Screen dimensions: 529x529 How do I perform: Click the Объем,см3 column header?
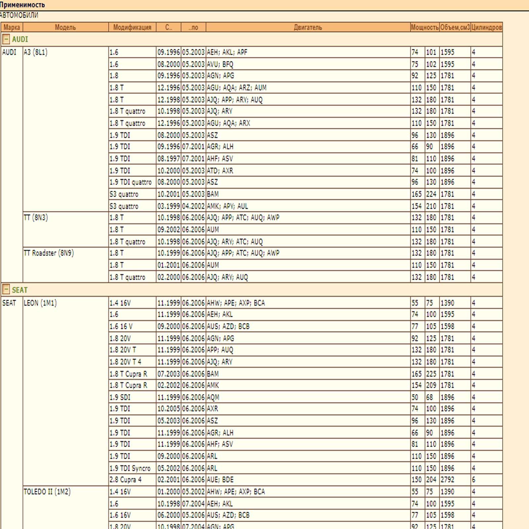coord(455,27)
